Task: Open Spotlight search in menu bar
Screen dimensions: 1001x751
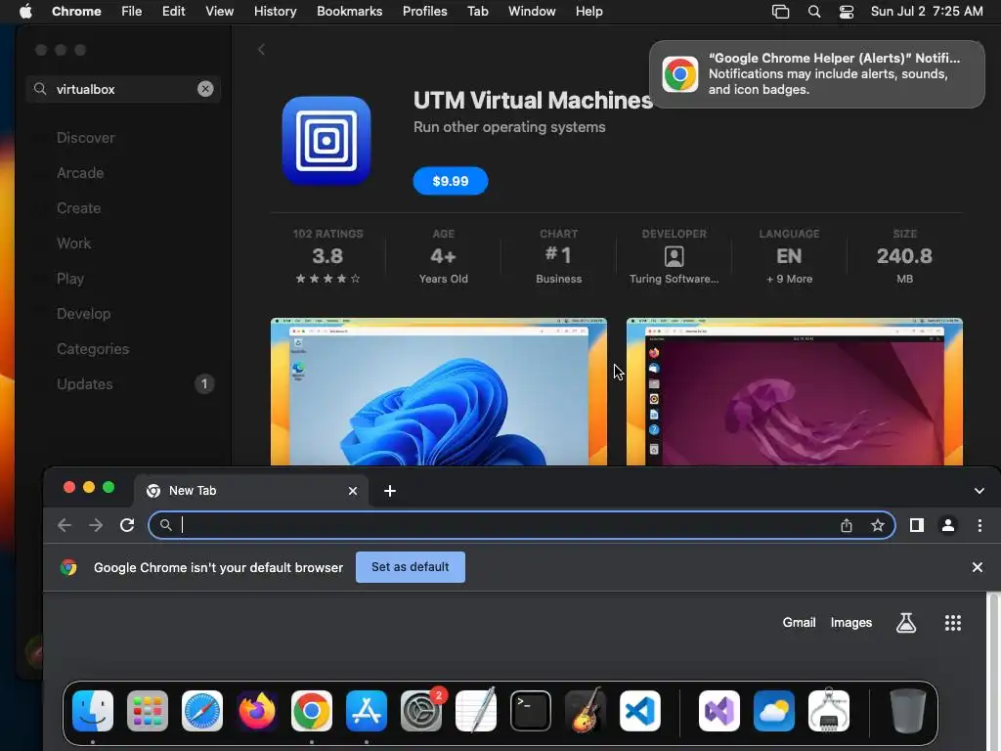Action: [814, 12]
